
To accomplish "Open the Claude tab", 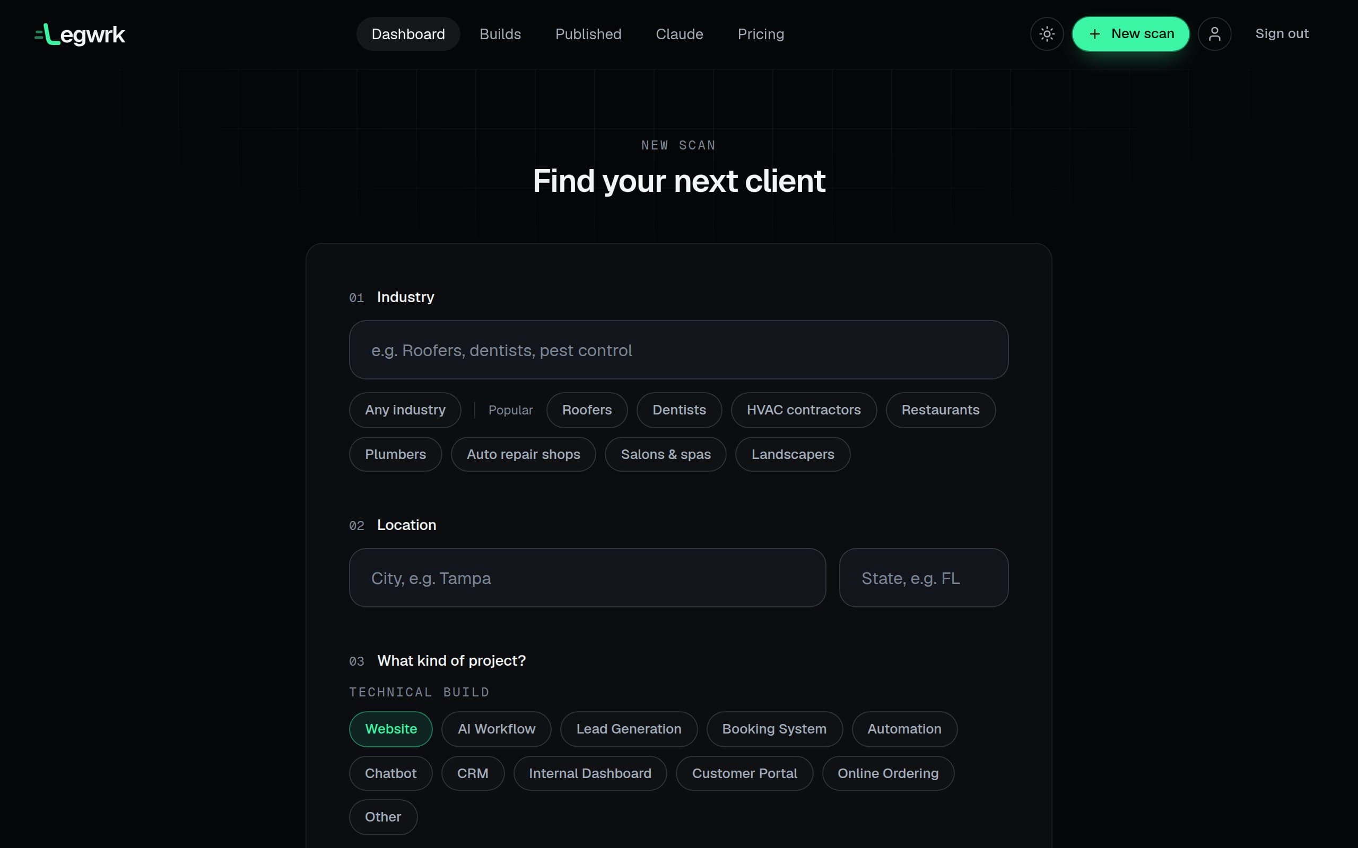I will [x=679, y=34].
